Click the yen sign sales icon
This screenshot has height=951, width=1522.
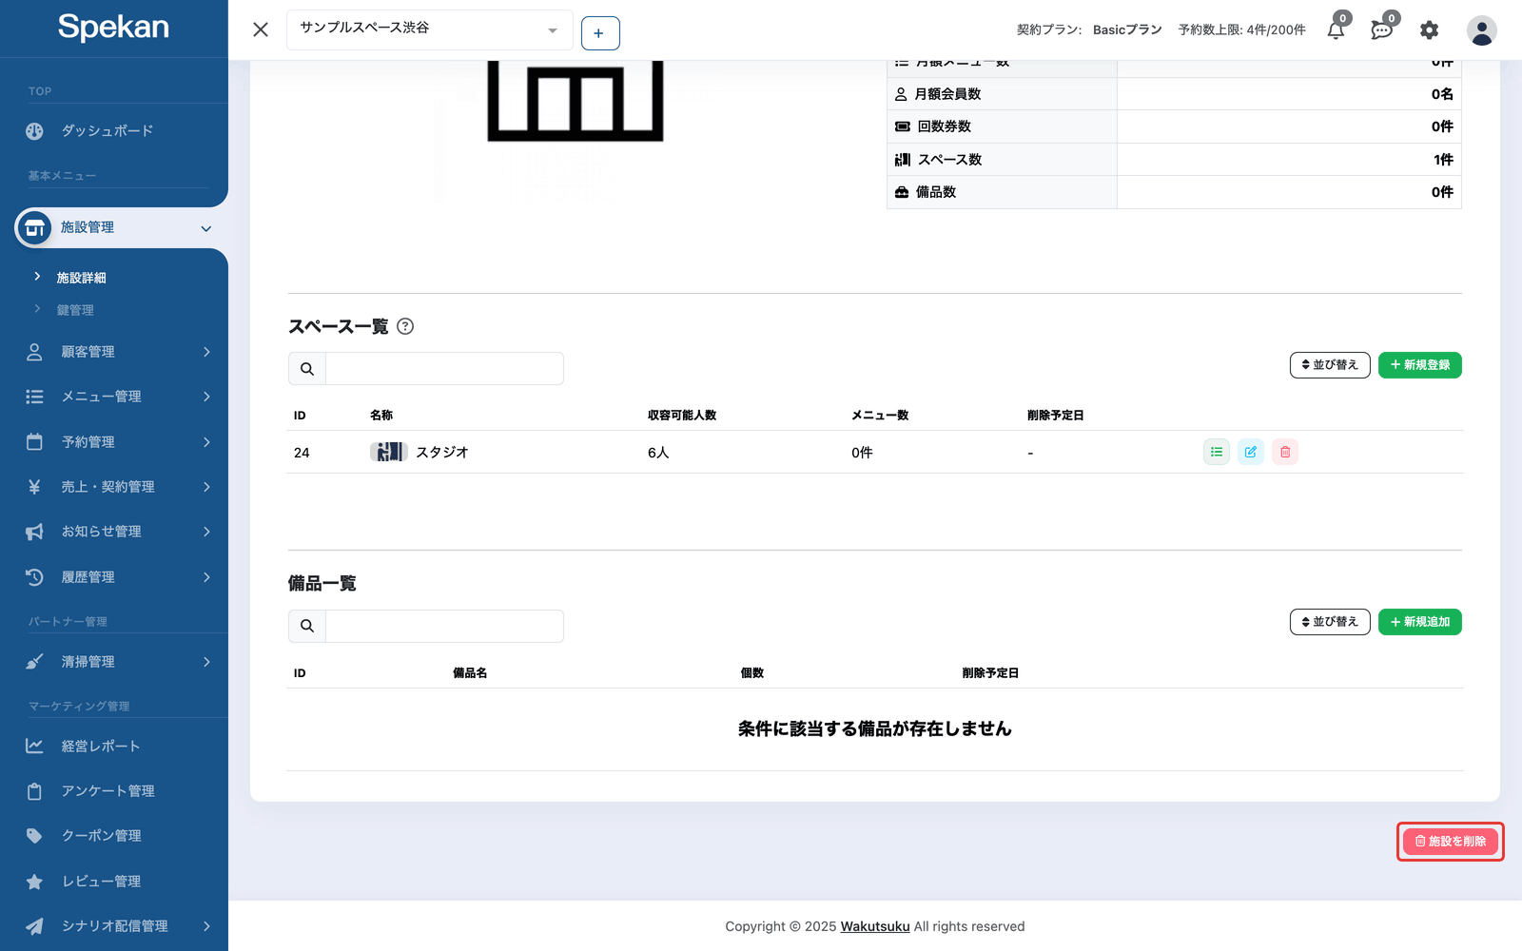tap(34, 487)
